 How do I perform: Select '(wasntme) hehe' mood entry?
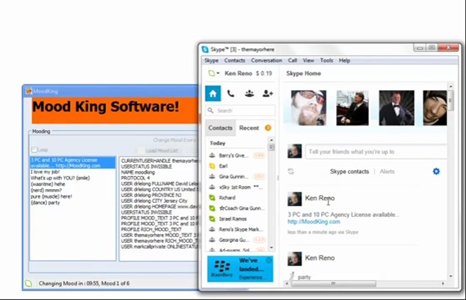pos(48,184)
